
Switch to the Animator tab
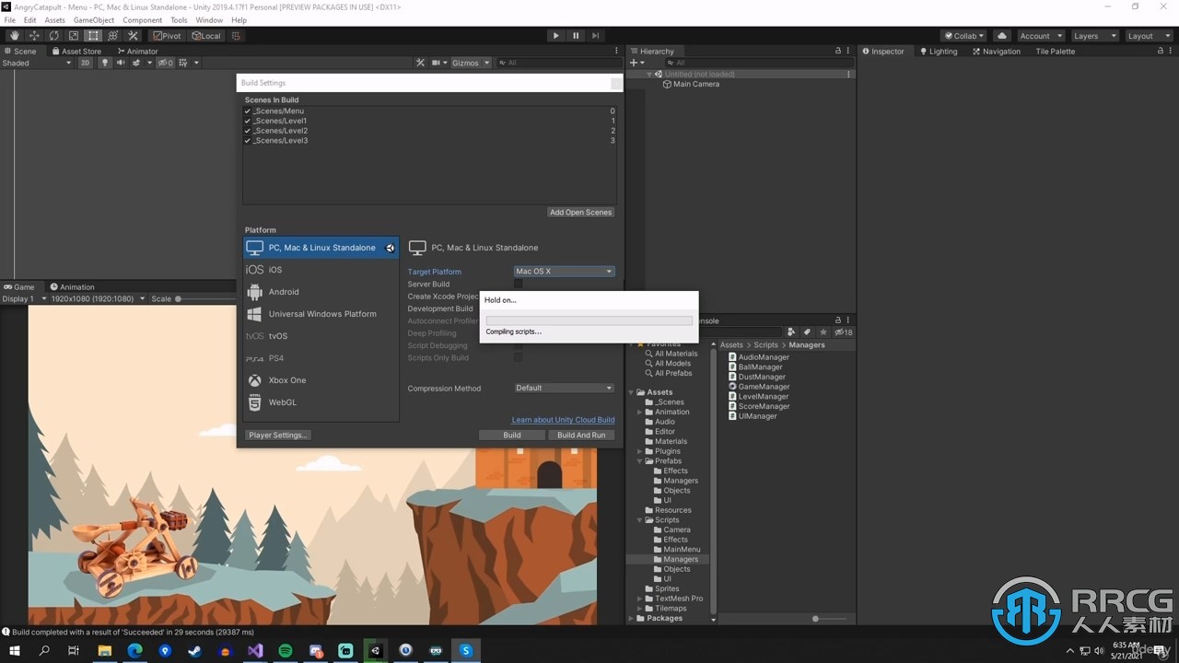click(x=137, y=52)
